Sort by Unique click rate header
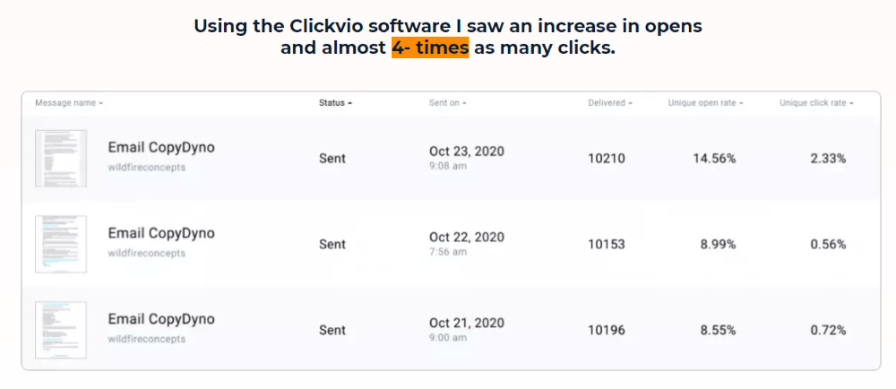Screen dimensions: 896x389 click(816, 103)
